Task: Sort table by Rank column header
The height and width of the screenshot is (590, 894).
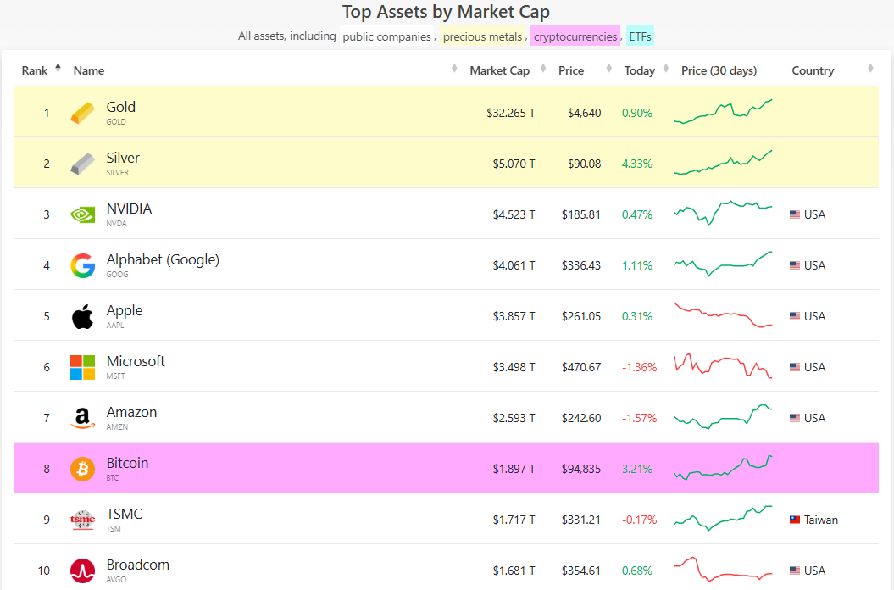Action: (35, 70)
